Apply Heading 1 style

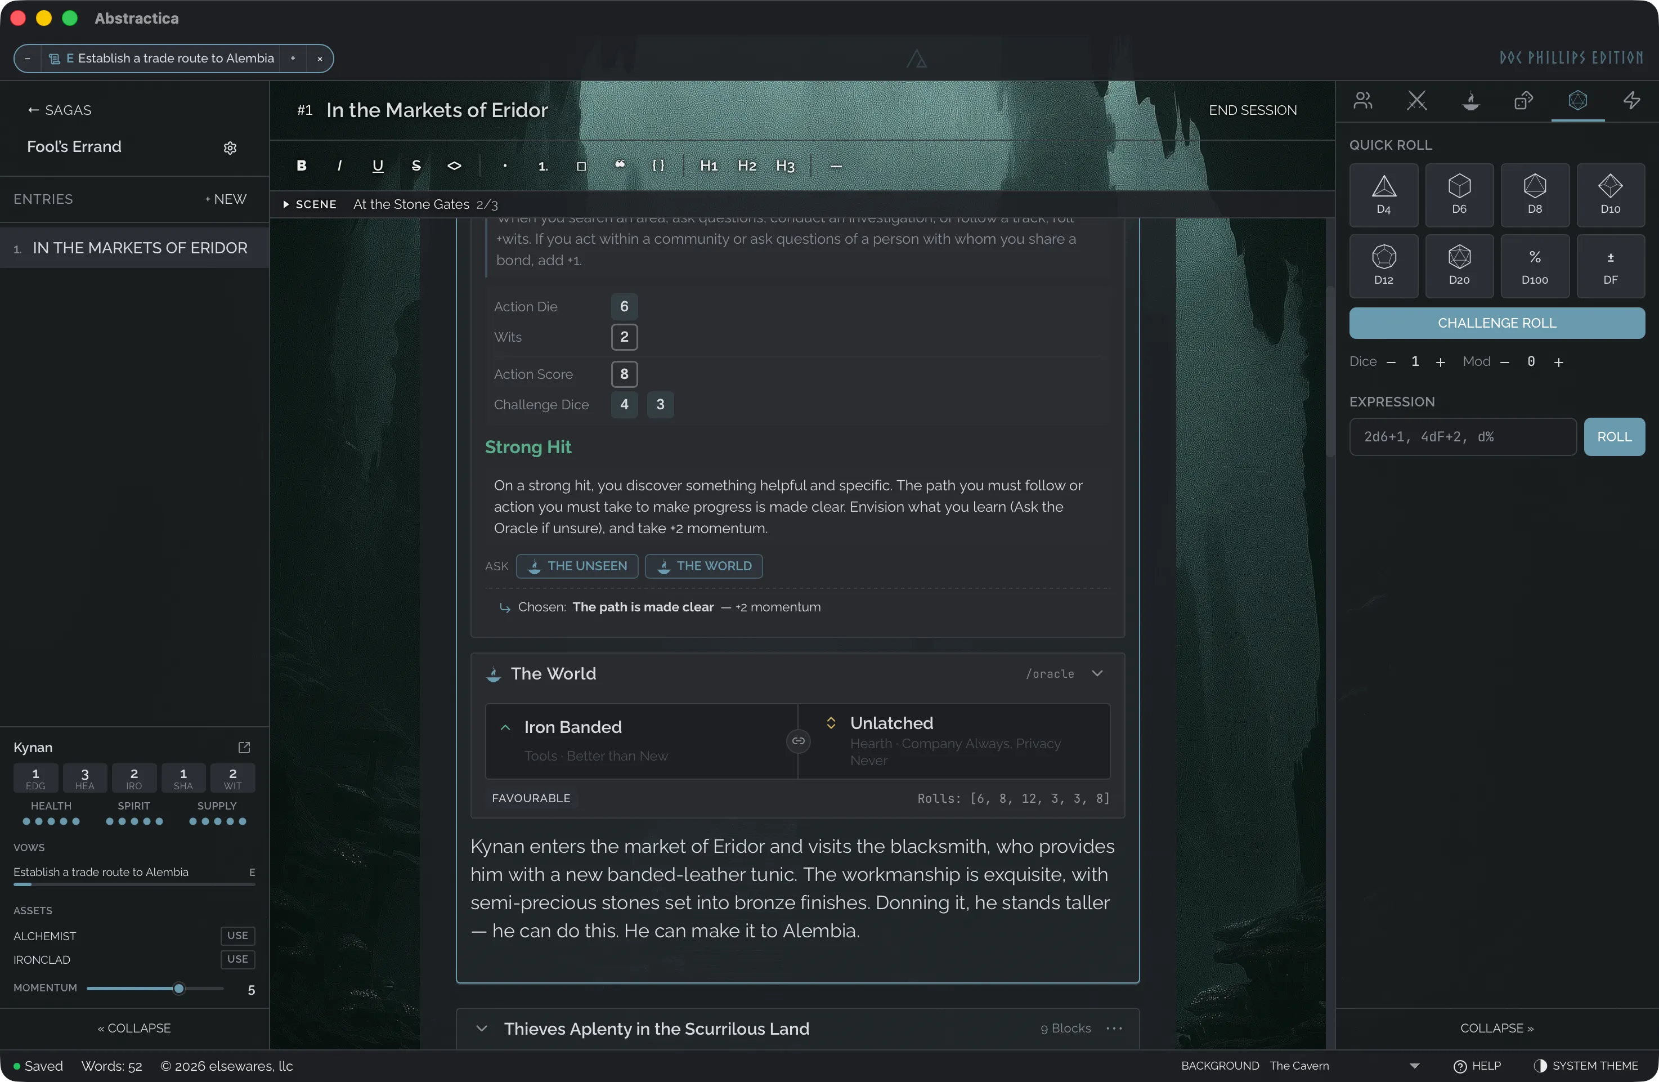point(709,166)
